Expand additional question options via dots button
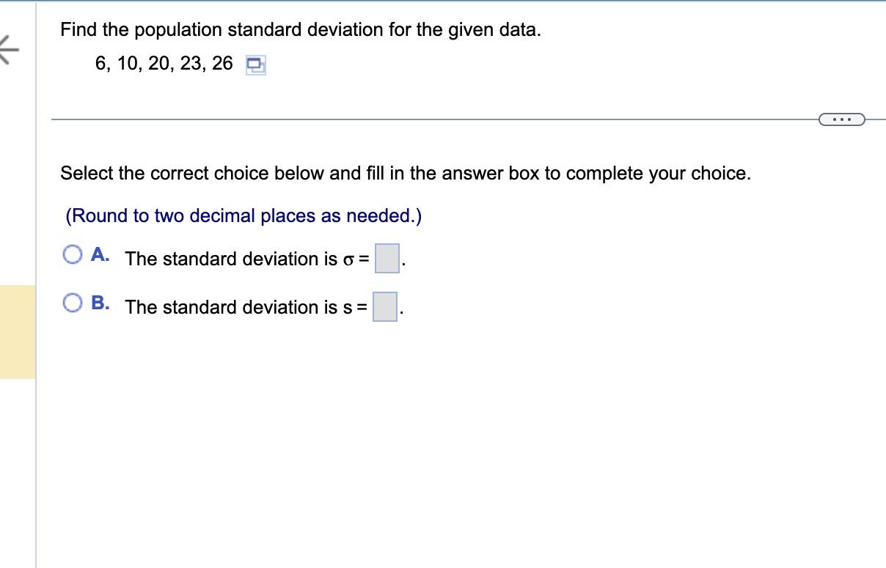Viewport: 886px width, 568px height. pos(841,119)
